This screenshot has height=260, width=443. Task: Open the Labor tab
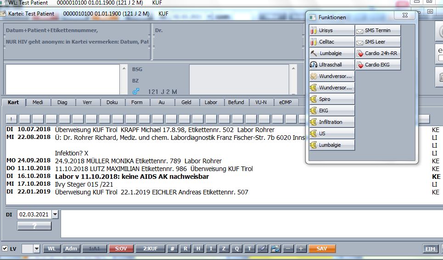(x=211, y=102)
